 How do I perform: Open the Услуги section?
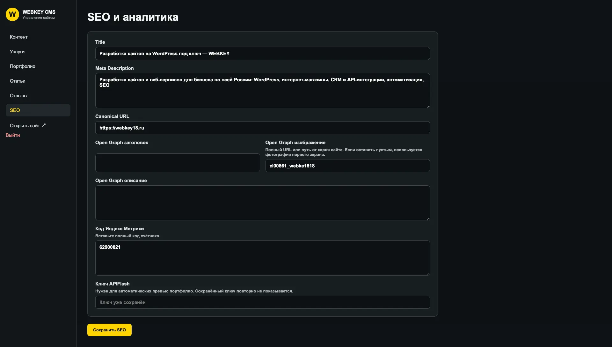click(x=38, y=52)
